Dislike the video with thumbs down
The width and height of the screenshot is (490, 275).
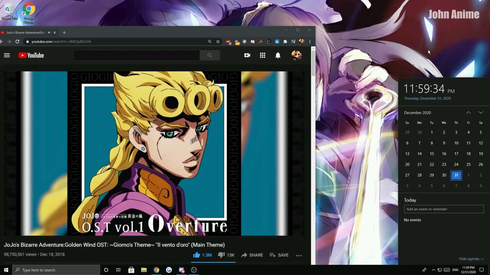pos(221,255)
